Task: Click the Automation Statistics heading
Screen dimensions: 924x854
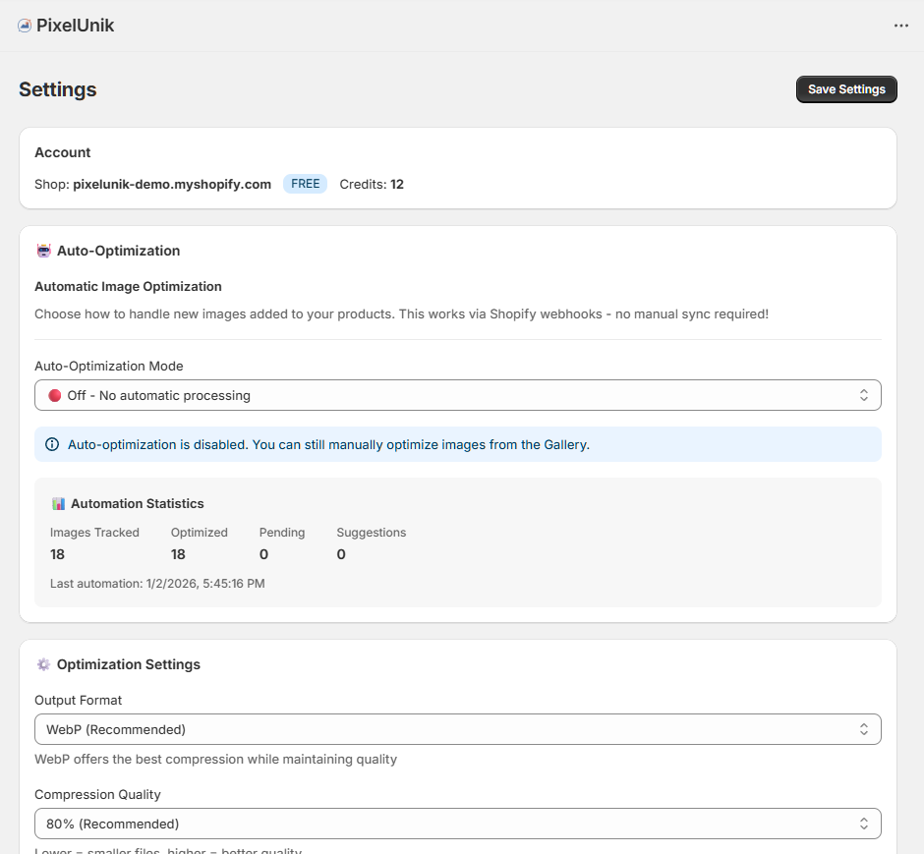Action: 138,503
